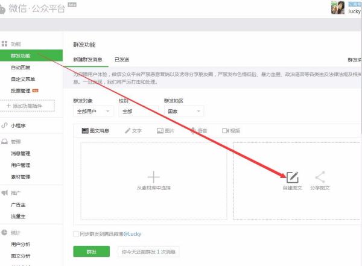Viewport: 362px width, 266px height.
Task: Open 投票管理 in the sidebar
Action: [x=21, y=90]
